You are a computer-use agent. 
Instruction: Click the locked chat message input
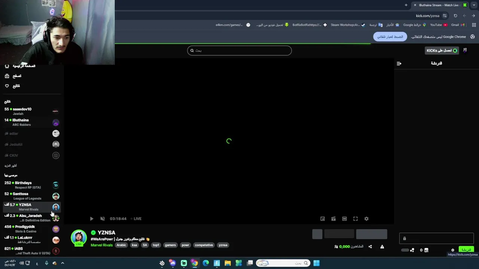point(436,238)
